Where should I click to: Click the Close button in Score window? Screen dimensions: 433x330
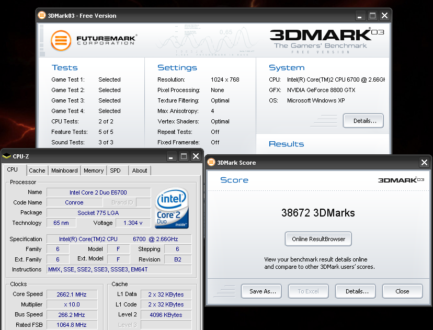click(x=402, y=291)
